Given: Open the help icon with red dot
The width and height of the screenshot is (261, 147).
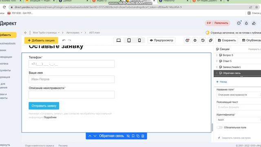Looking at the screenshot, I should [187, 40].
